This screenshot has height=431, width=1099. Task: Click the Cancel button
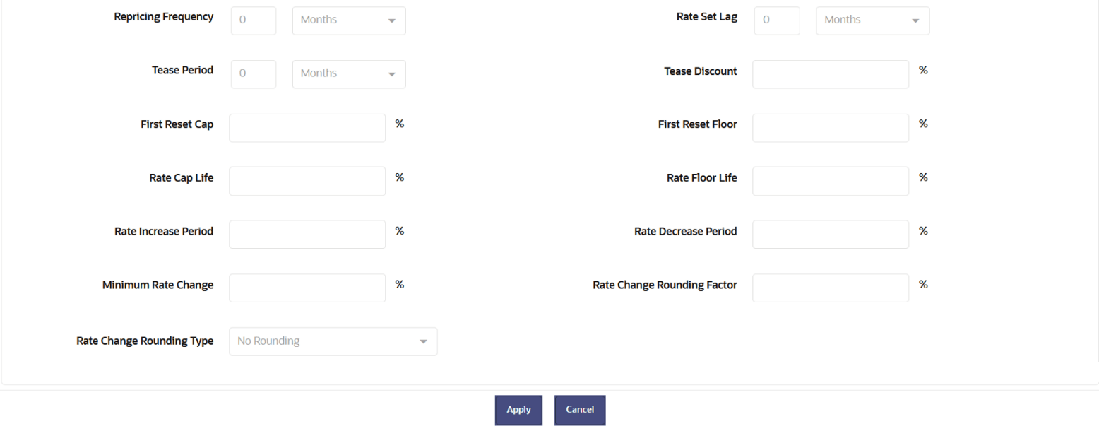tap(579, 410)
